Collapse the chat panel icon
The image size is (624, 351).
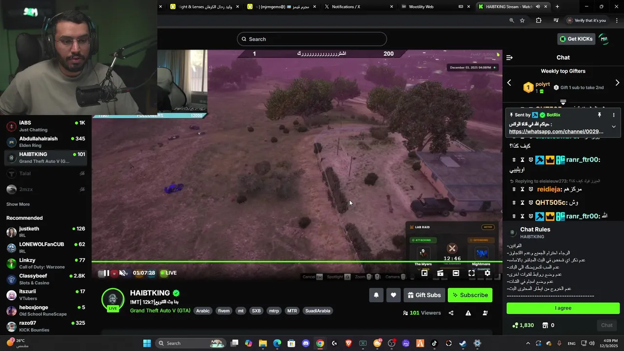[509, 58]
